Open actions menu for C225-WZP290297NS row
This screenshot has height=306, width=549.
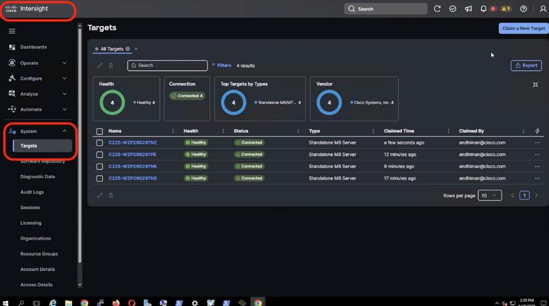tap(537, 178)
